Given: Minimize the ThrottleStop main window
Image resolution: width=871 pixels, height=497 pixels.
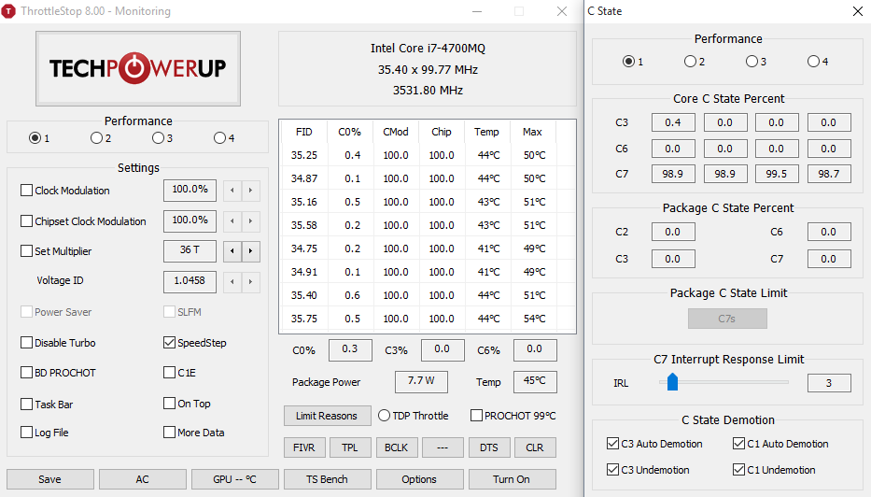Looking at the screenshot, I should [x=477, y=11].
